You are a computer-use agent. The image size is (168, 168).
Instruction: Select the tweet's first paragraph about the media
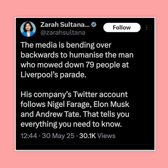[x=77, y=60]
